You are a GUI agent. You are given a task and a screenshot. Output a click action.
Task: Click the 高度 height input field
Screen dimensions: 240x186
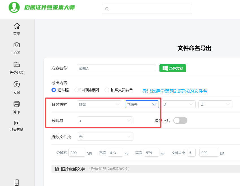point(152,153)
